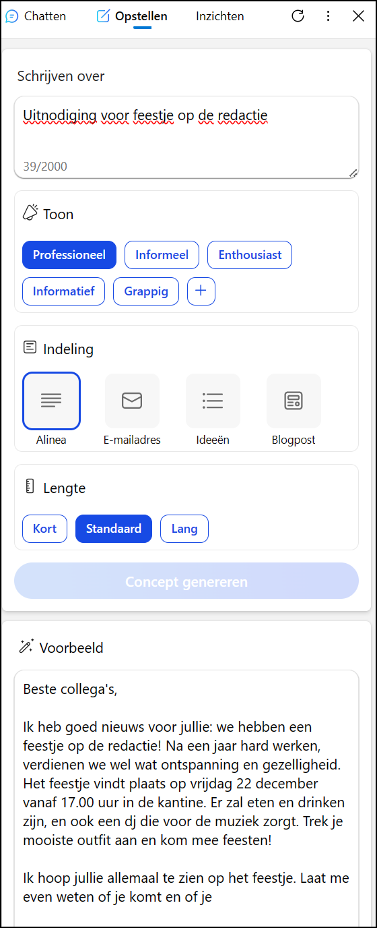The image size is (377, 928).
Task: Pick the Blogpost format icon
Action: [294, 401]
